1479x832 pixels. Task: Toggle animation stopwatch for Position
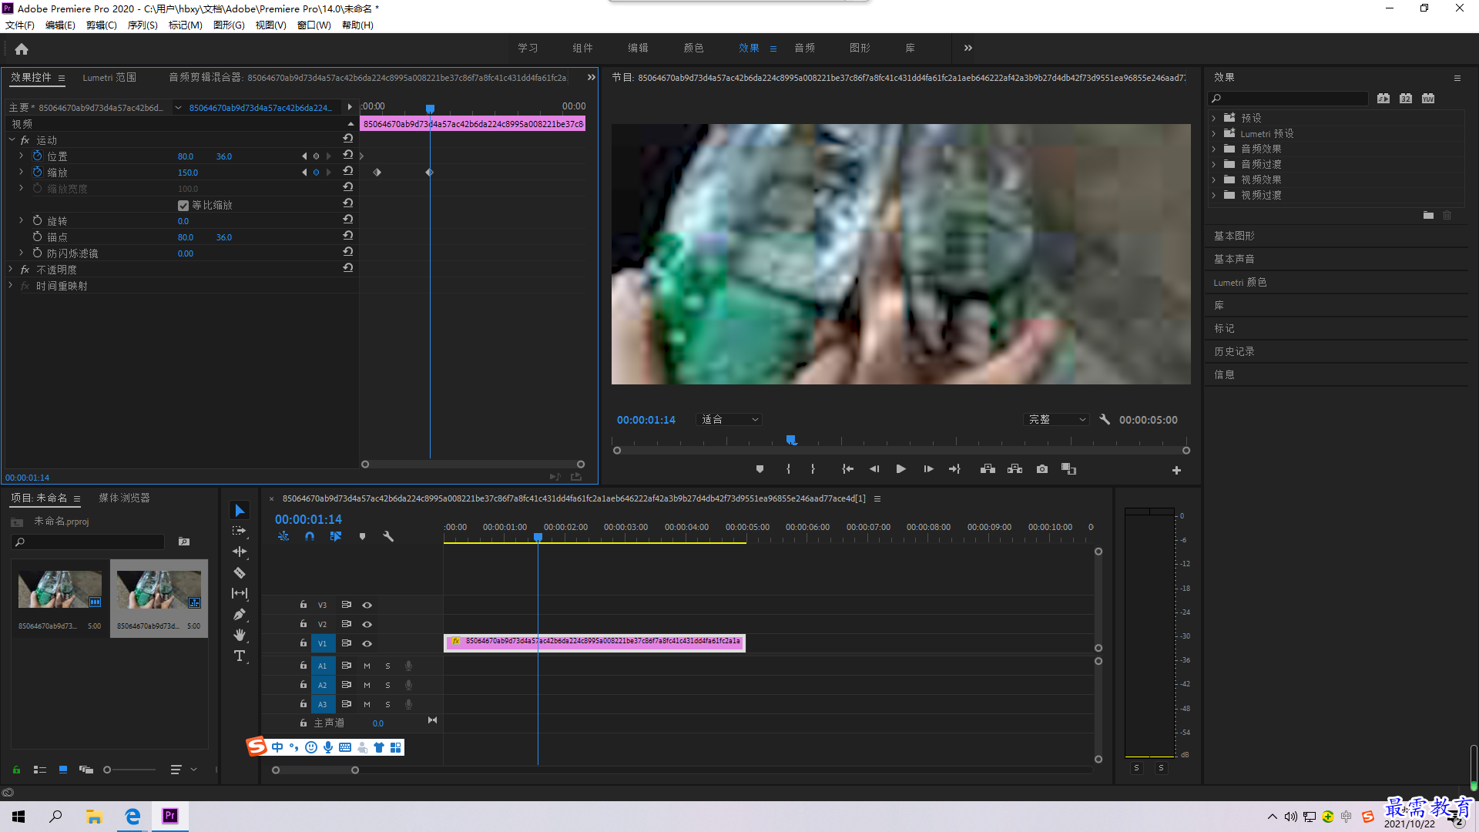[37, 156]
